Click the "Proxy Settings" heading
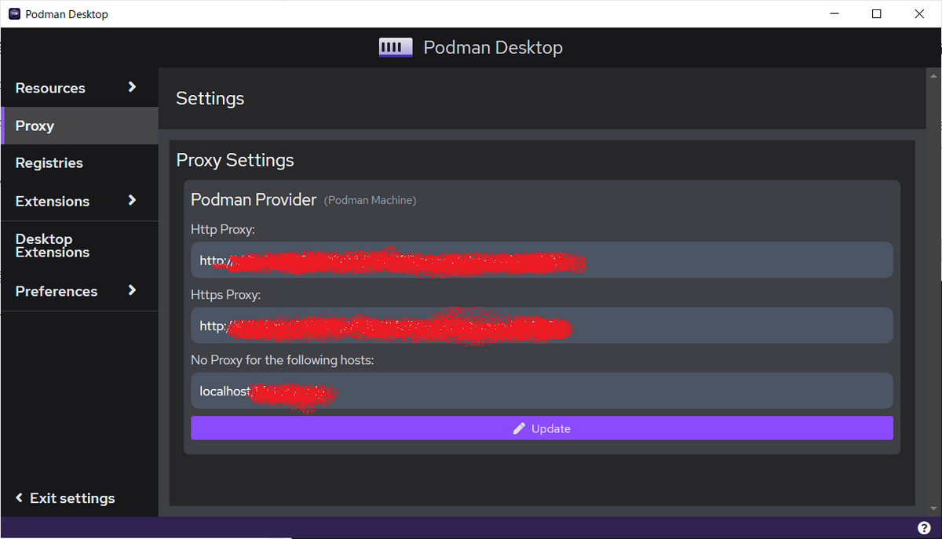The height and width of the screenshot is (539, 942). click(x=235, y=160)
